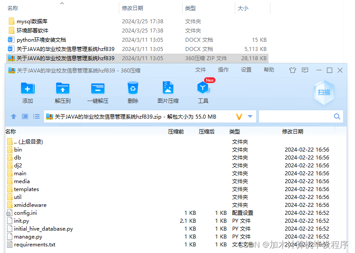This screenshot has width=355, height=253.
Task: Click the 扫描 scan icon
Action: [324, 92]
